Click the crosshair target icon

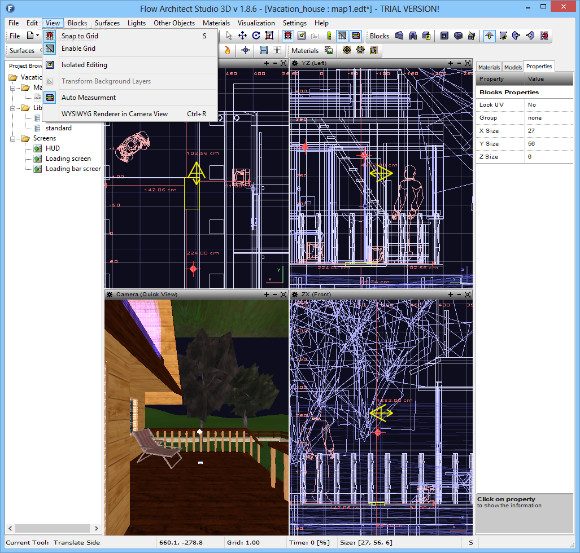pyautogui.click(x=246, y=50)
